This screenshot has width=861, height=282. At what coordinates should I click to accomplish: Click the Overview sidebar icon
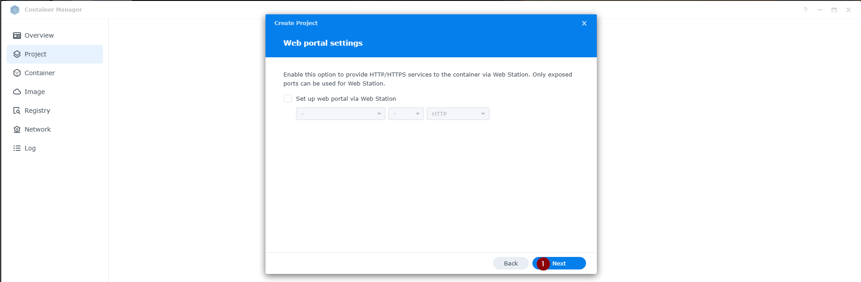(17, 35)
